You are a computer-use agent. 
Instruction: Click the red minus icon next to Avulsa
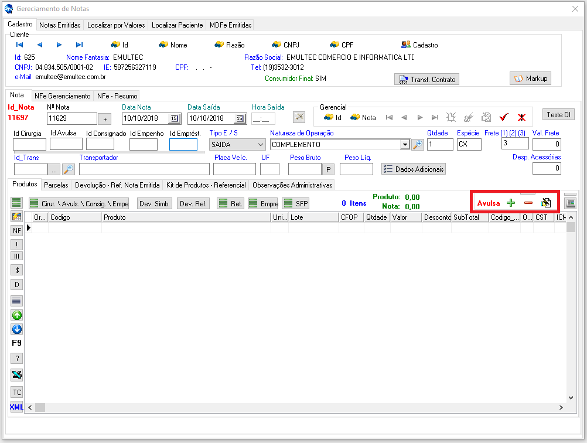(528, 203)
